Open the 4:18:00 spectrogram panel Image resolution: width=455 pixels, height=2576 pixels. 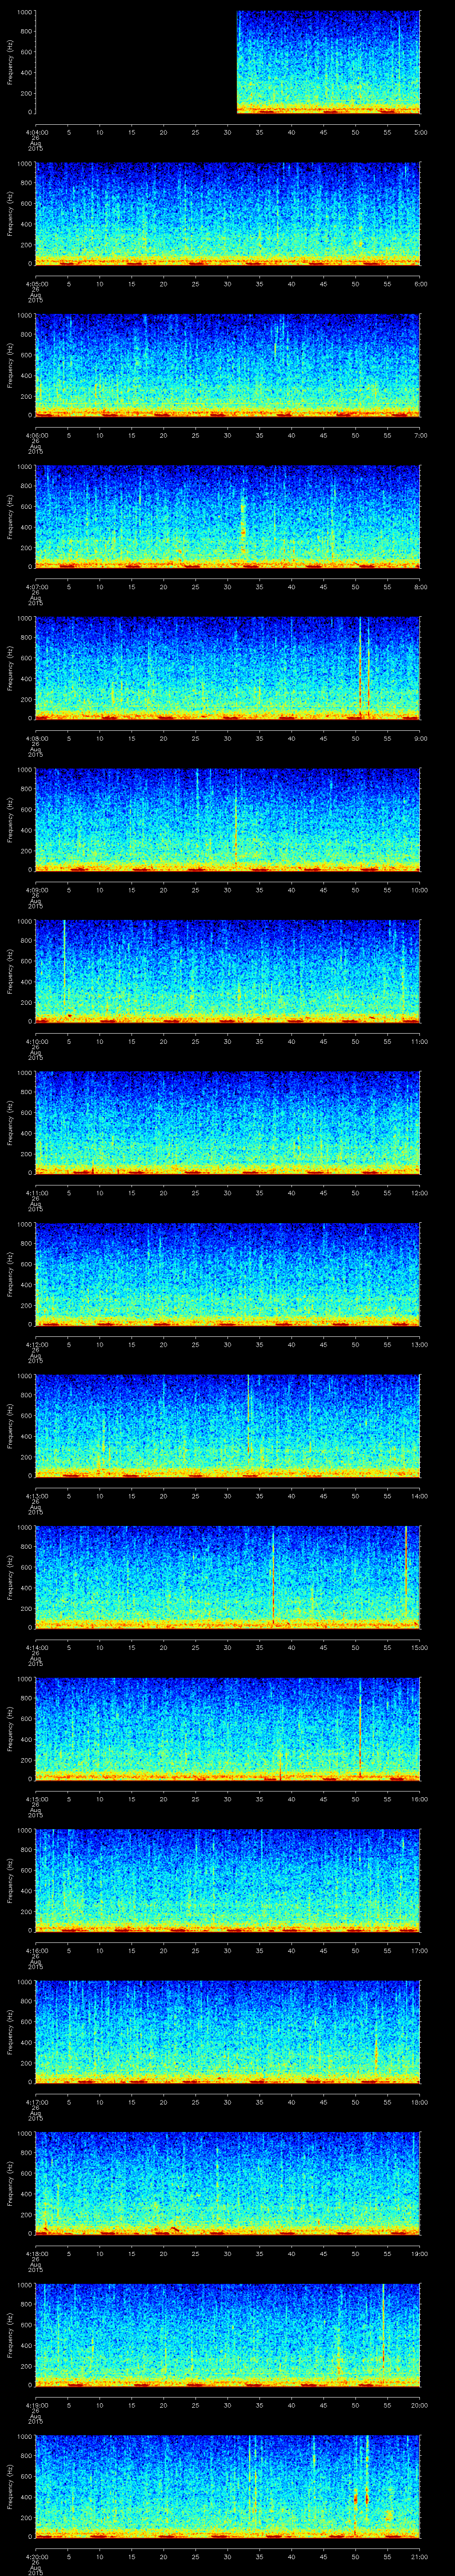tap(227, 2180)
